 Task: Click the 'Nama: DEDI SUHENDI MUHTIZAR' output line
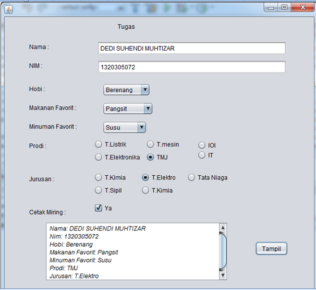98,228
